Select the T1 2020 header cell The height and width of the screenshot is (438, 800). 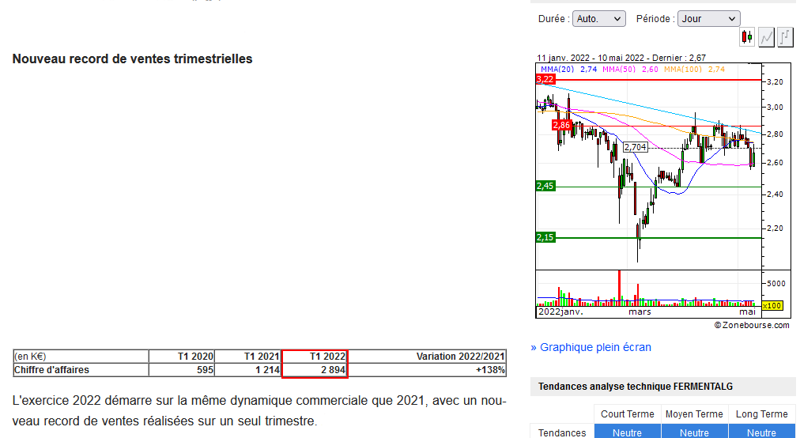pos(182,357)
